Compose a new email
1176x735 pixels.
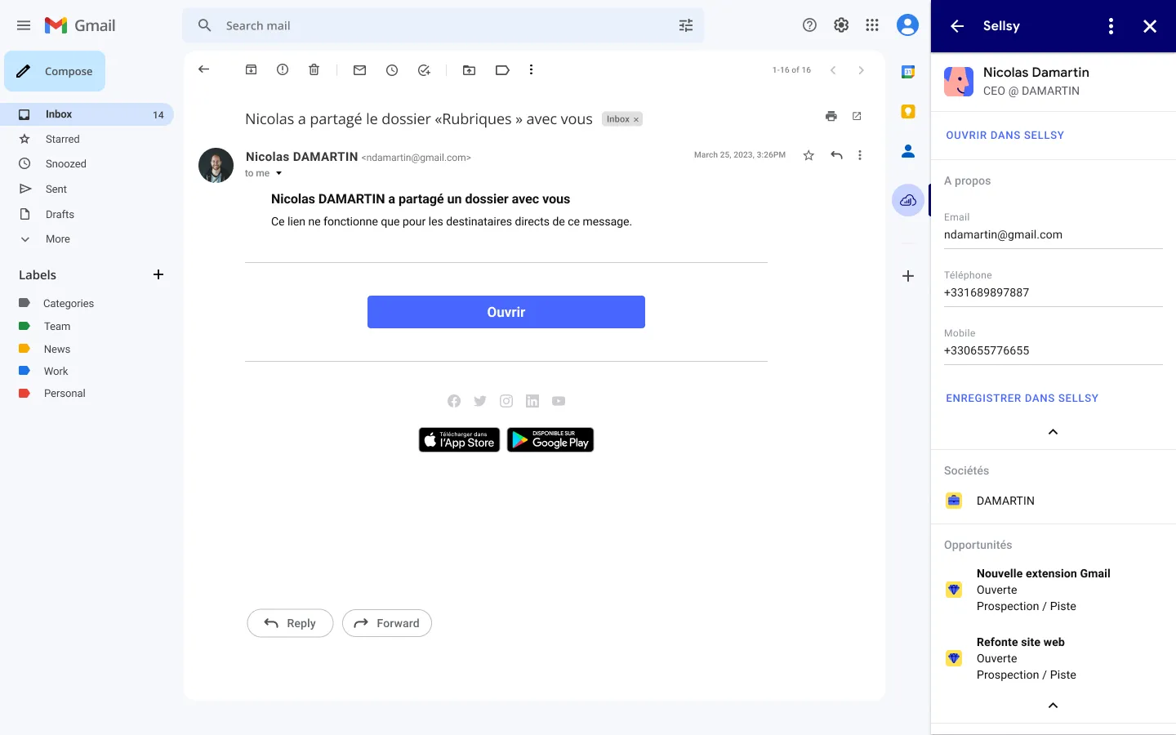click(55, 71)
